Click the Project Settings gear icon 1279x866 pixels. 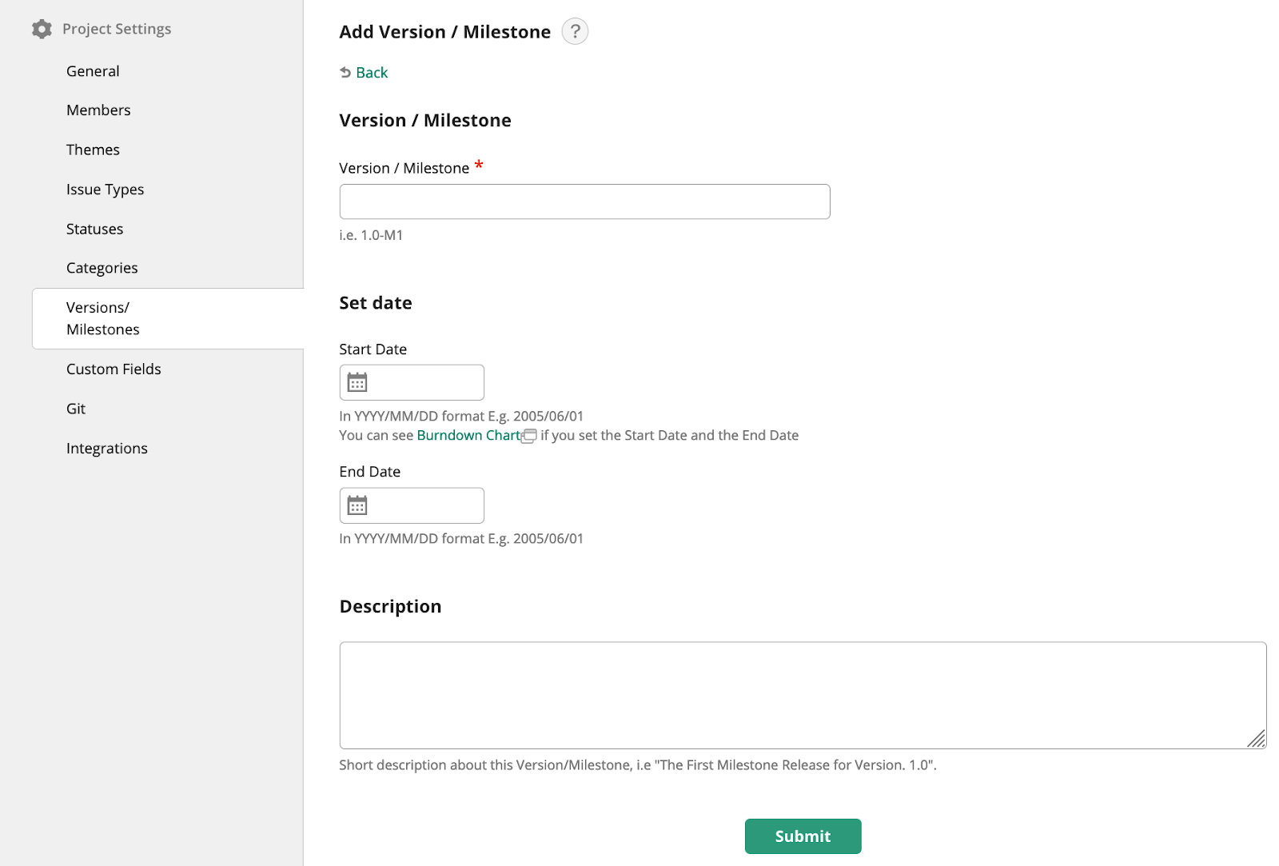click(x=42, y=29)
